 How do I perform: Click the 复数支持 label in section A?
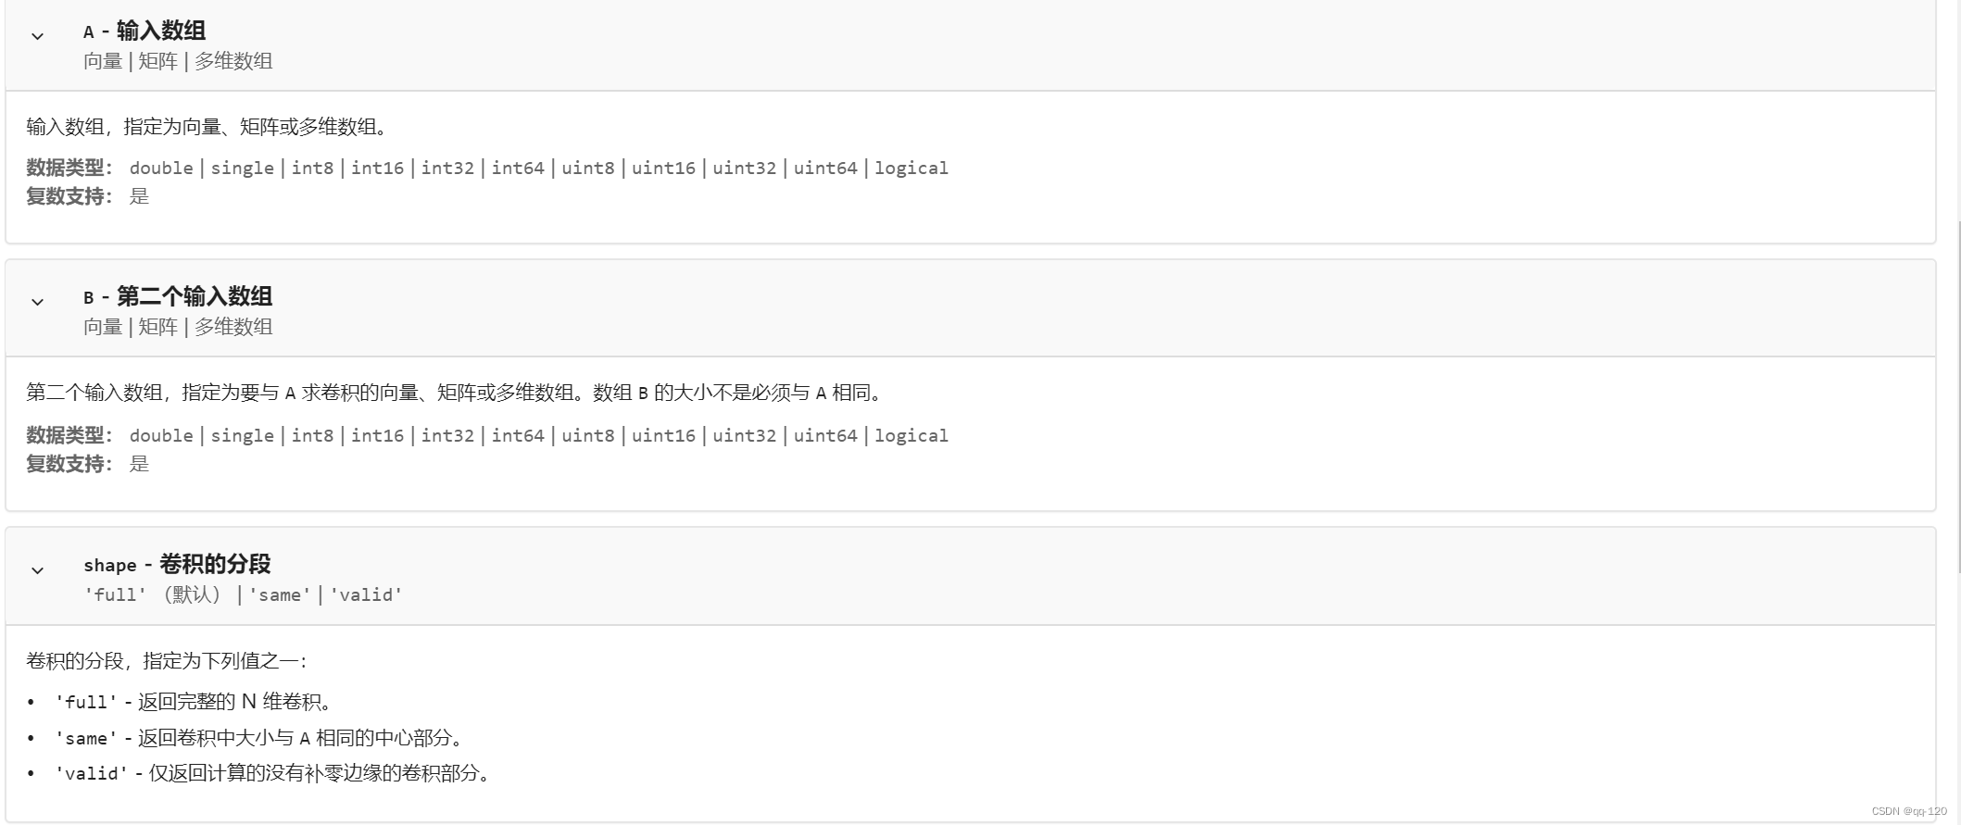[68, 196]
